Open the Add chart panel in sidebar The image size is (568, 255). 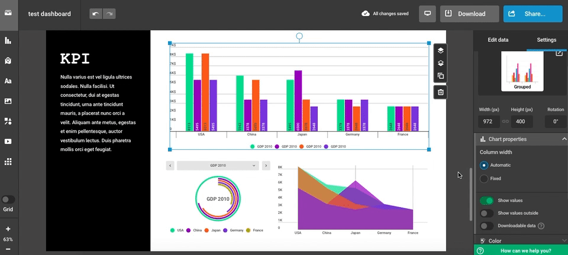coord(8,41)
